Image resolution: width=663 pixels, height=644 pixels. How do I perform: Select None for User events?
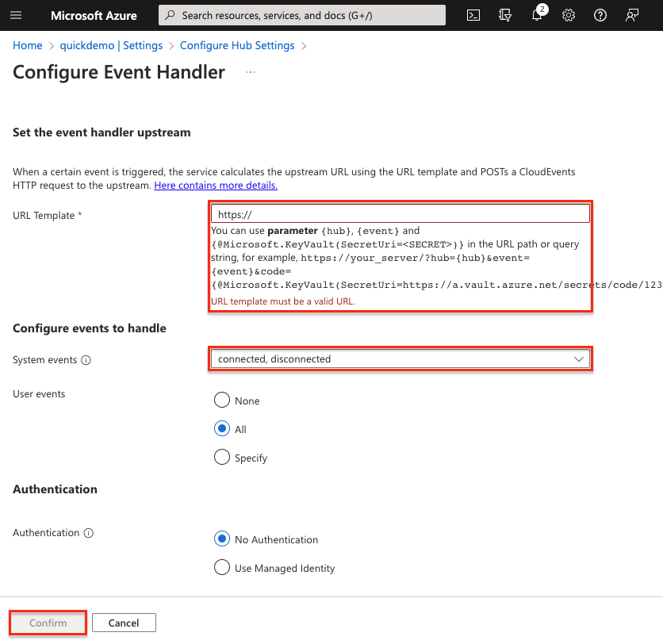tap(222, 400)
